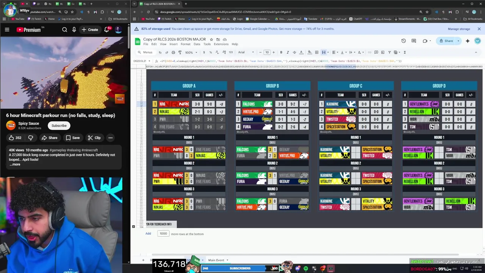This screenshot has height=273, width=485.
Task: Insert a link via toolbar
Action: [369, 52]
